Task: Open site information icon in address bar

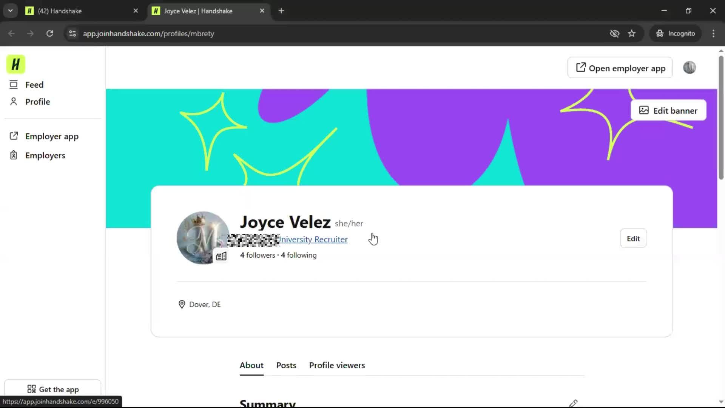Action: pyautogui.click(x=72, y=34)
